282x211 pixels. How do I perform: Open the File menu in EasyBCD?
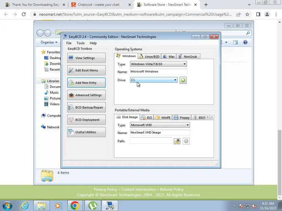[69, 43]
